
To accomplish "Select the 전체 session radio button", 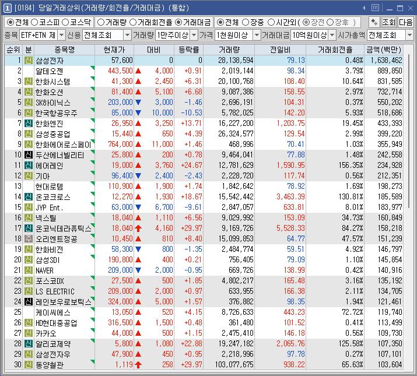I will (x=220, y=22).
